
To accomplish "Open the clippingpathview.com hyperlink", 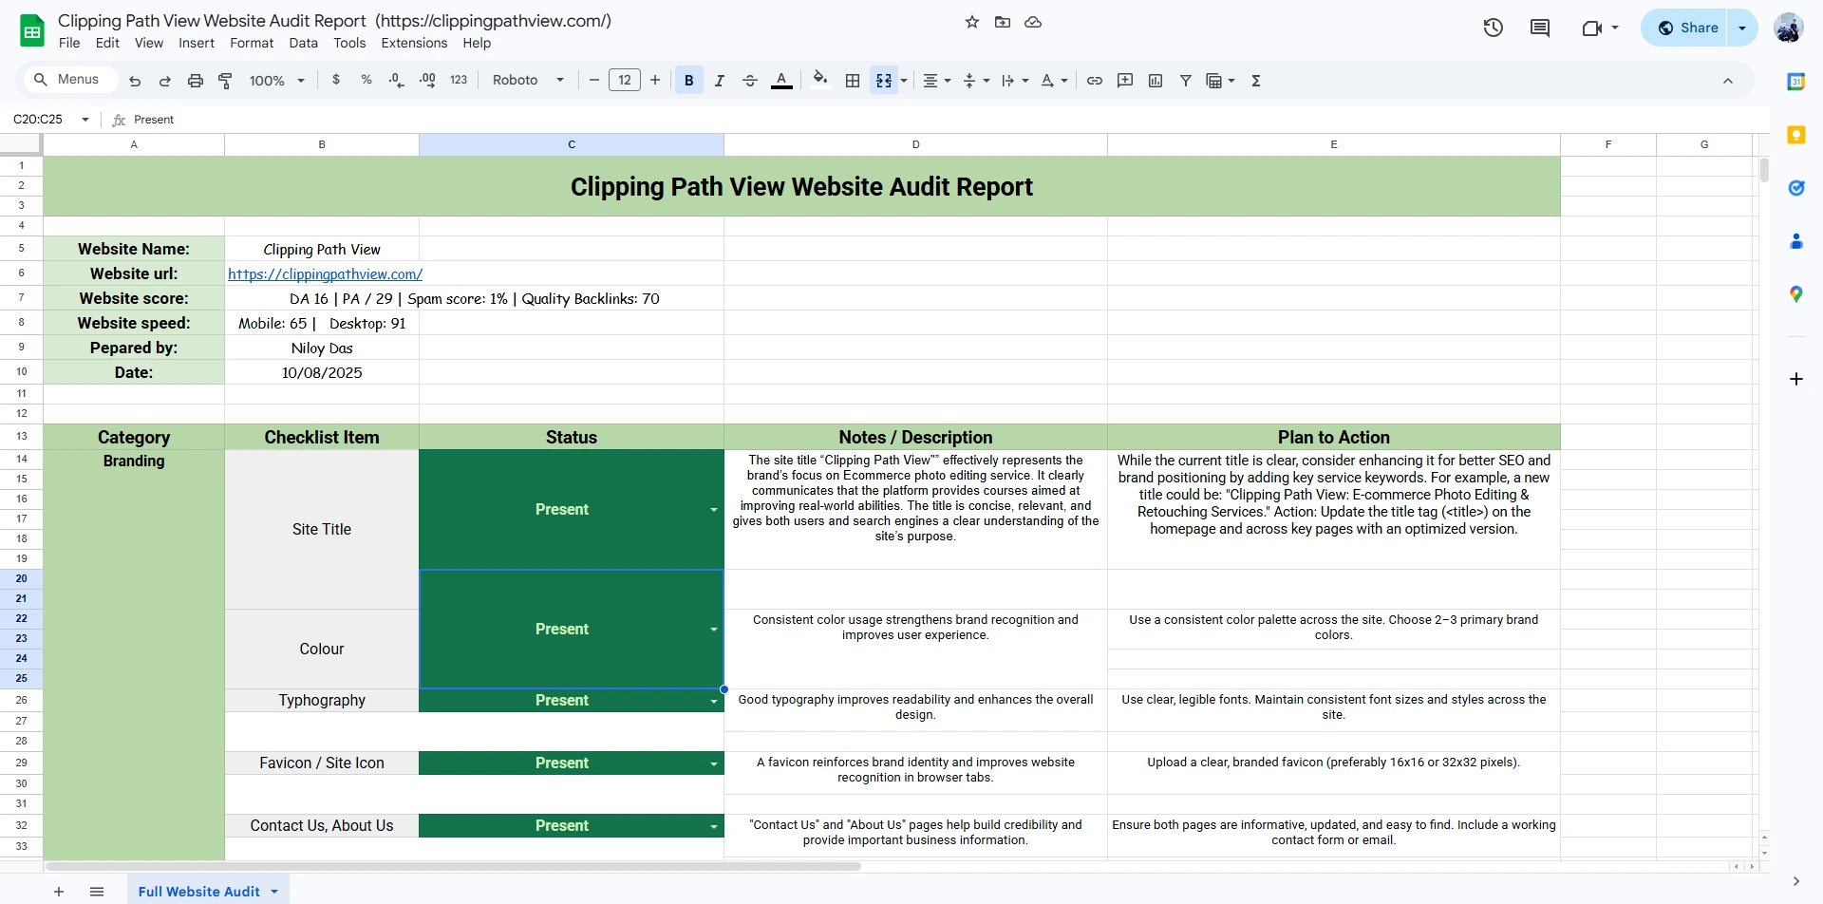I will pyautogui.click(x=325, y=273).
